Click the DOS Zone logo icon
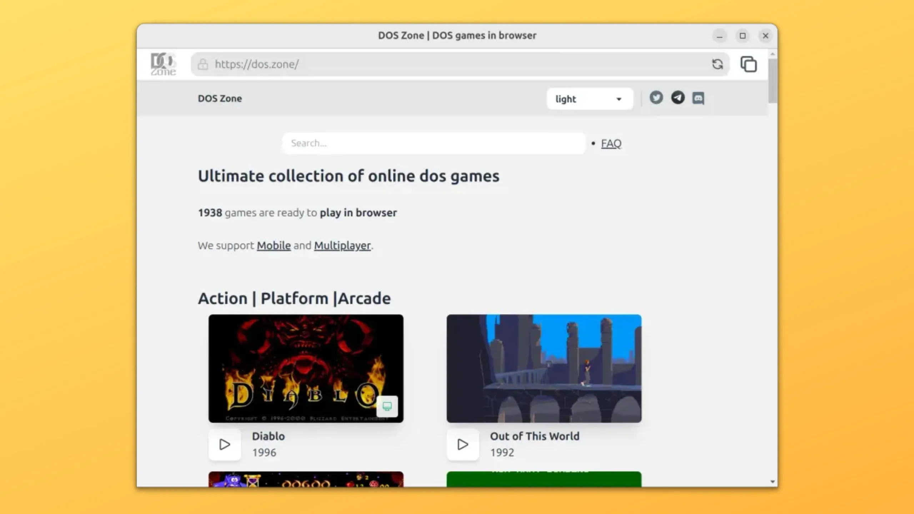Screen dimensions: 914x514 (163, 64)
